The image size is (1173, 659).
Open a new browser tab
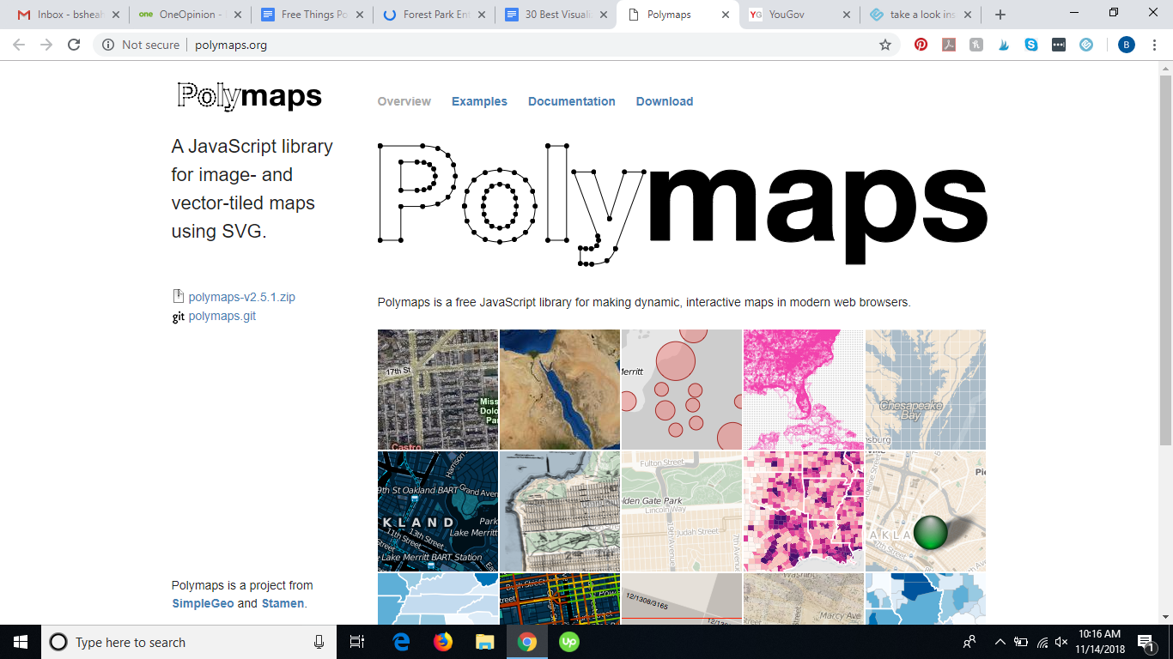click(x=1000, y=15)
